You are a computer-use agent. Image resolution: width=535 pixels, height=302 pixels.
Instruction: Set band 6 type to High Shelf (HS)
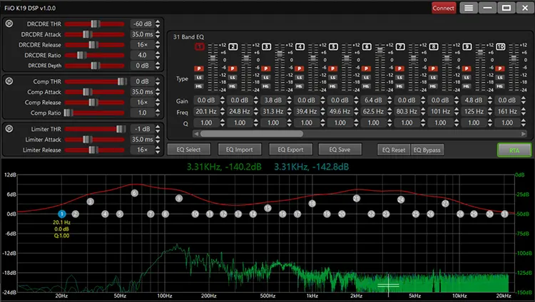(x=366, y=86)
